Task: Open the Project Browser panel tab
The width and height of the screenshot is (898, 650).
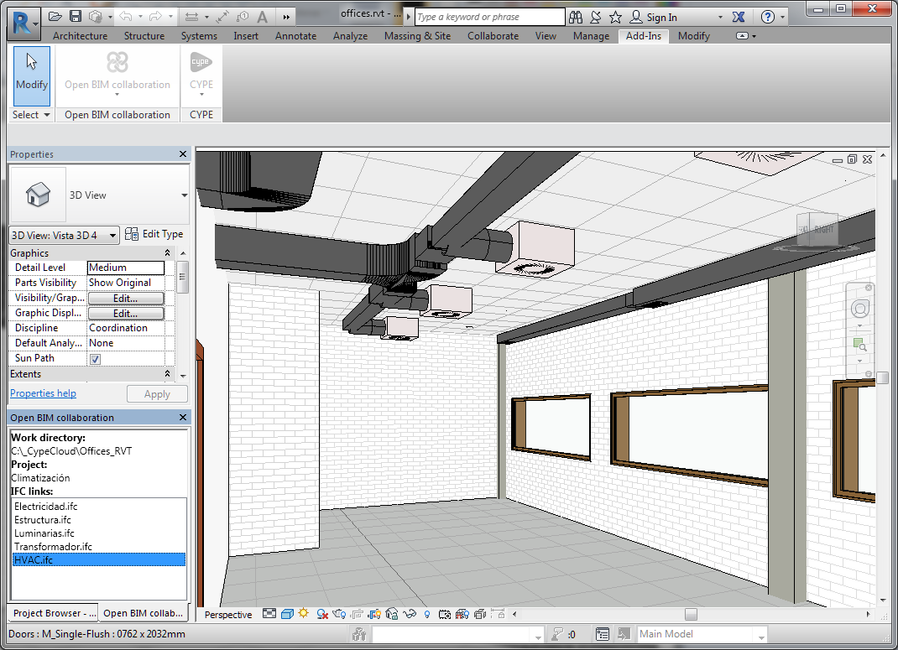Action: [54, 613]
